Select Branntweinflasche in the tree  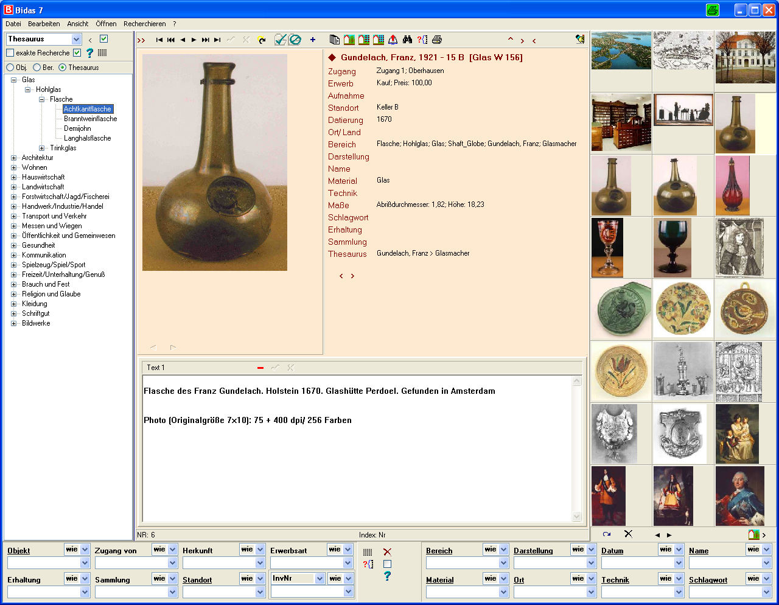tap(90, 119)
